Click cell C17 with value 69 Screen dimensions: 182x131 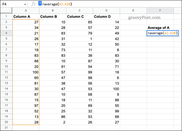[x=80, y=106]
